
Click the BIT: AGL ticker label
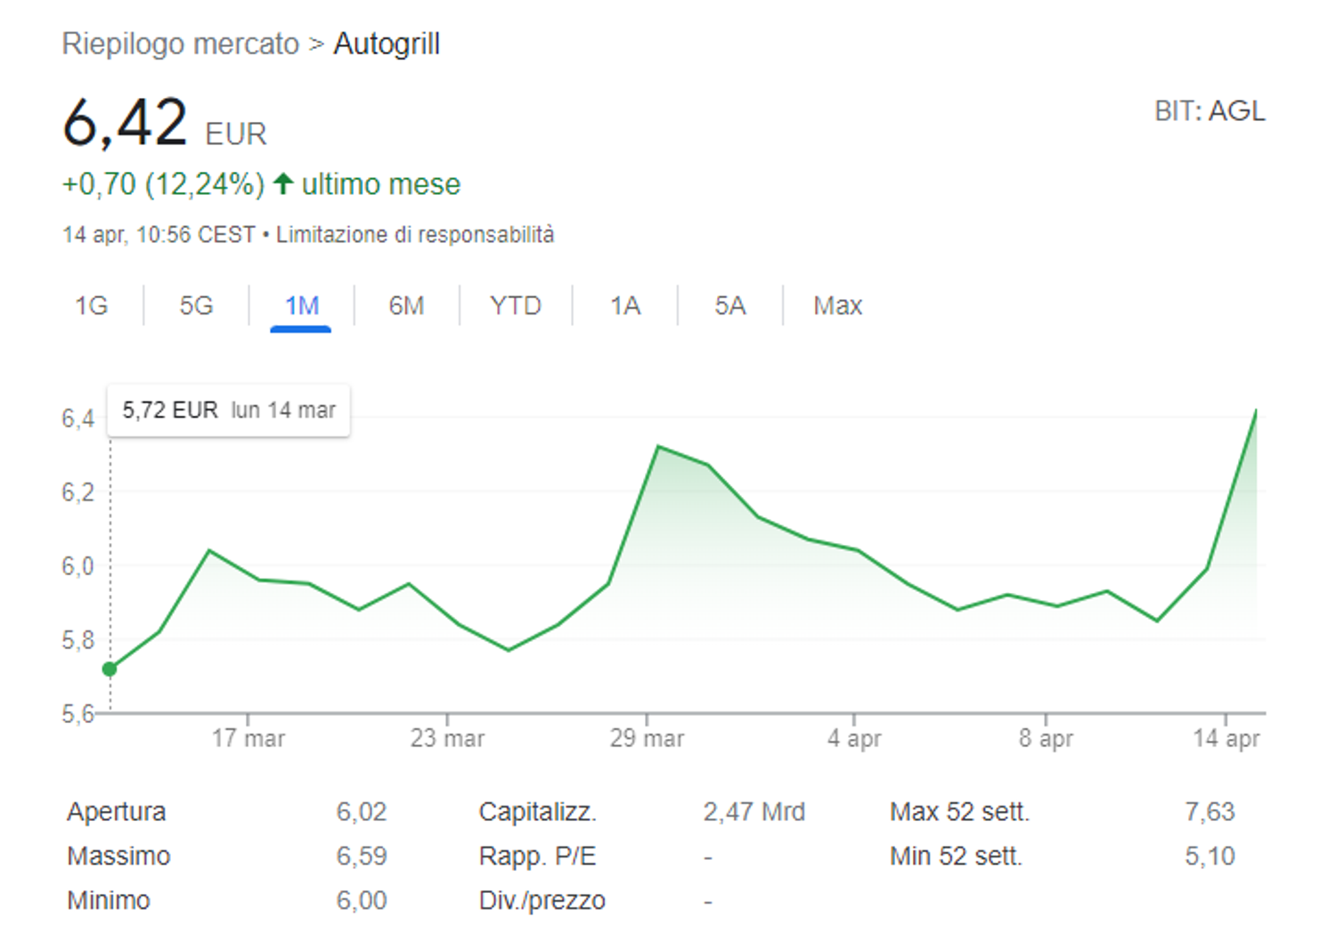1210,111
